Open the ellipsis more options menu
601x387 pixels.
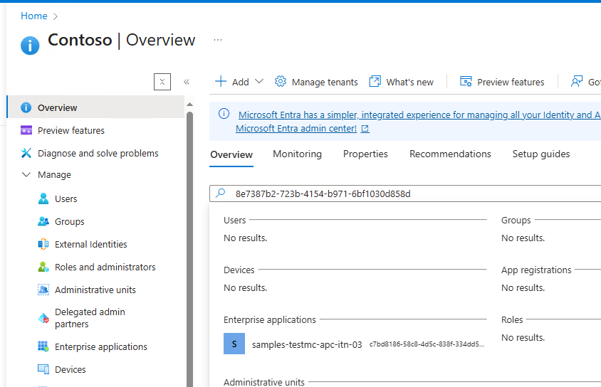pos(218,40)
